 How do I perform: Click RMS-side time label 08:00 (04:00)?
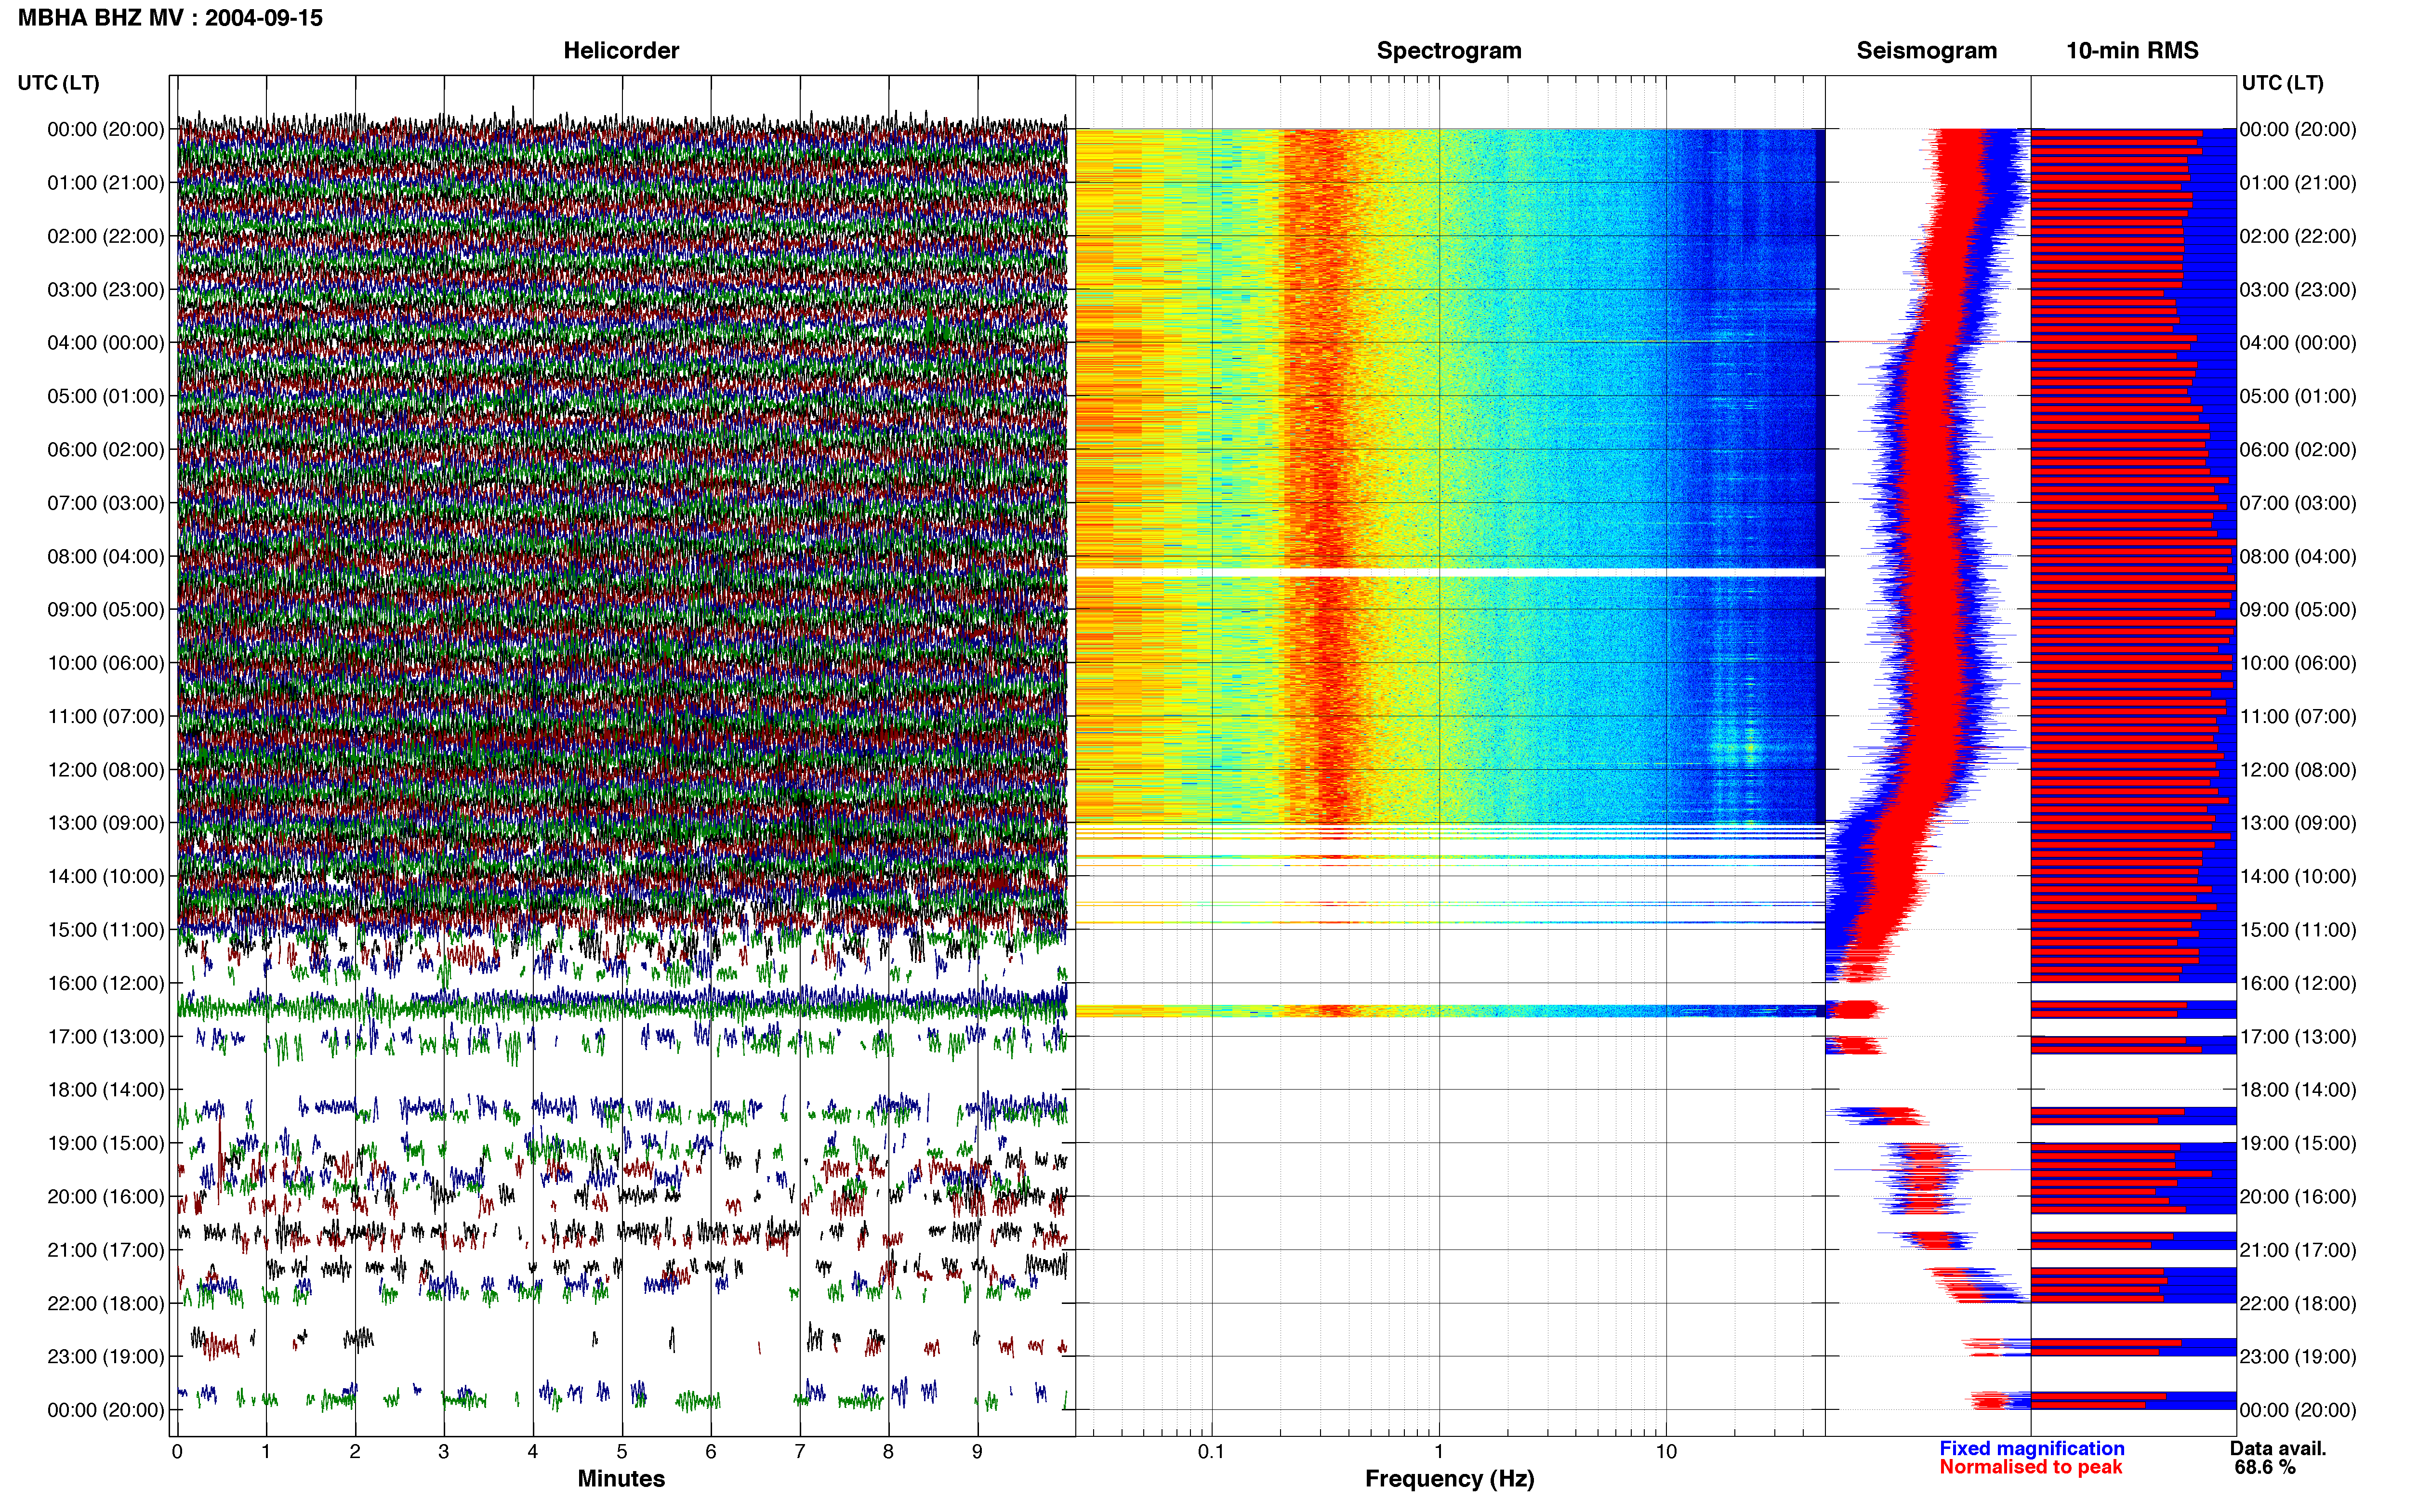pyautogui.click(x=2298, y=556)
